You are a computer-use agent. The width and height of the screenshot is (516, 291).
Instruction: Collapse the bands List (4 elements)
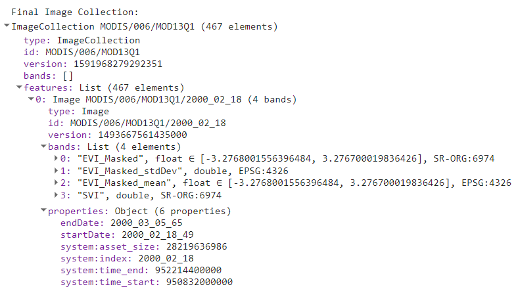click(43, 146)
